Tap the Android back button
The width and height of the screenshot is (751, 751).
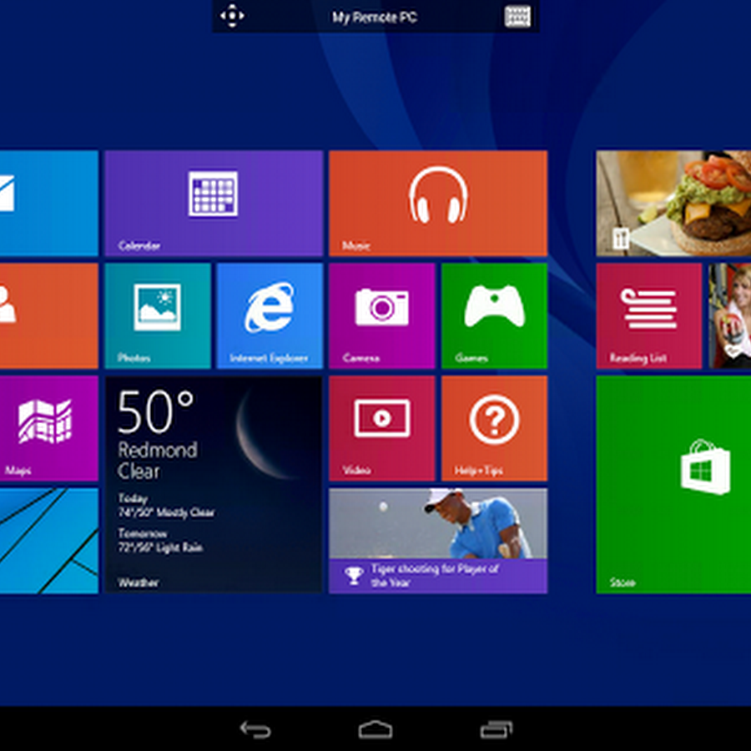click(255, 730)
